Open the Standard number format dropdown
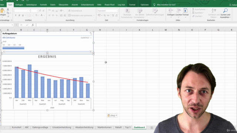This screenshot has width=237, height=133. pyautogui.click(x=117, y=11)
